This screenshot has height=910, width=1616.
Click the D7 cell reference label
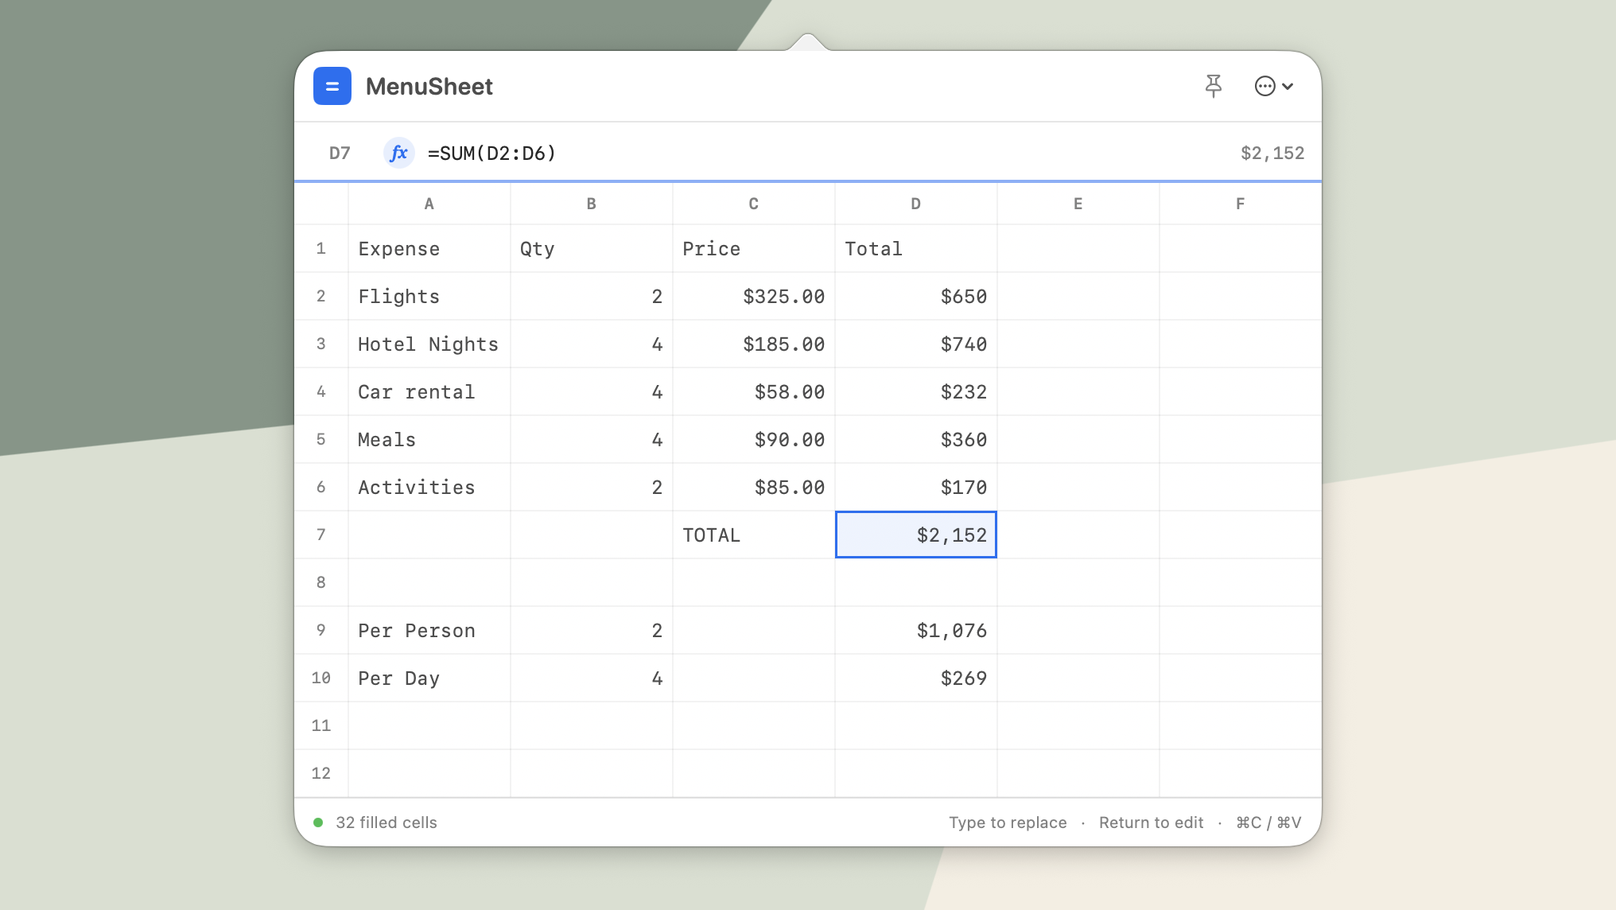(340, 153)
